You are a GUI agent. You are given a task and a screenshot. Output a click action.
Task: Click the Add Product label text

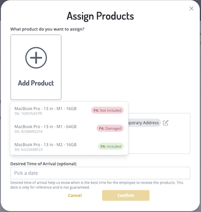pos(36,83)
